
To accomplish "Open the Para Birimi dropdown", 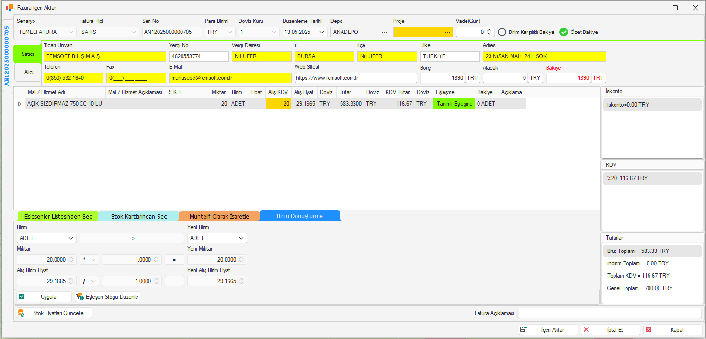I will (230, 32).
